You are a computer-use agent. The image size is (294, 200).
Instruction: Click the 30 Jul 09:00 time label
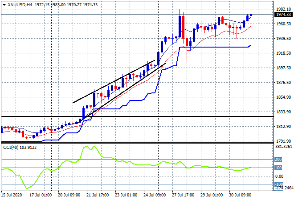pyautogui.click(x=240, y=195)
